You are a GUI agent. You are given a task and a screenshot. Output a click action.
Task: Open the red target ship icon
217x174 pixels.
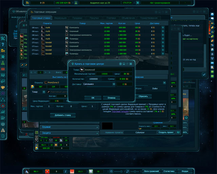3,106
